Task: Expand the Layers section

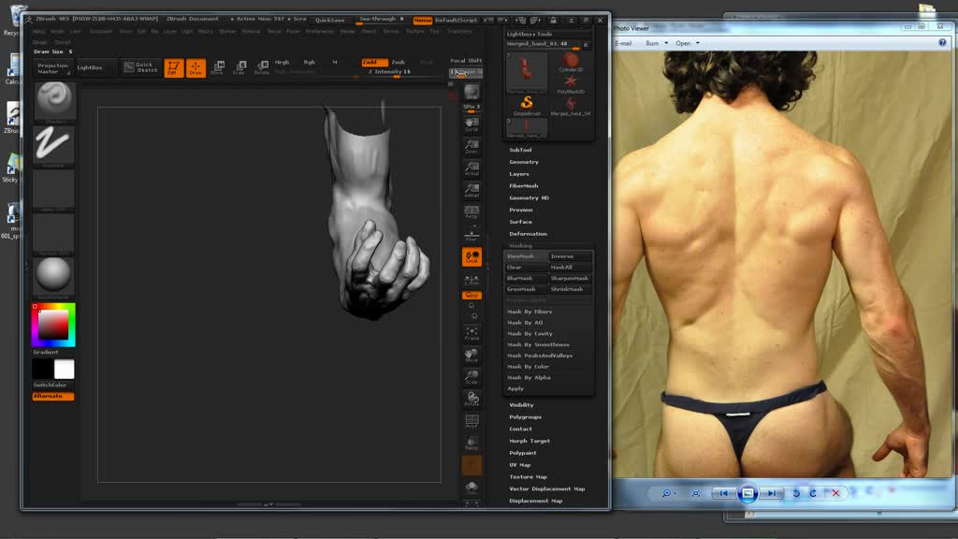Action: pos(519,174)
